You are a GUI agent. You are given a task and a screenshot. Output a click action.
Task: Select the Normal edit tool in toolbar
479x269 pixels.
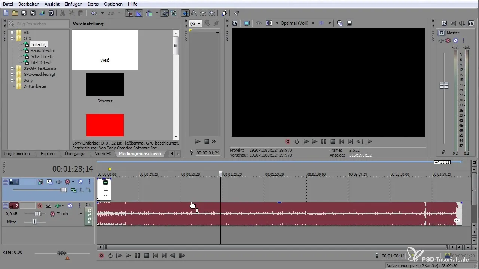tap(185, 13)
